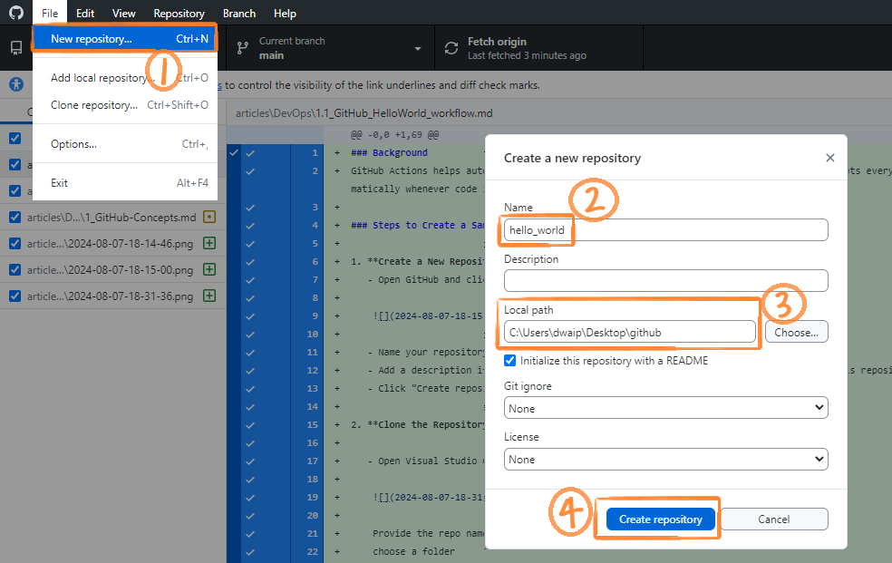
Task: Click the 1.1_GitHub_HelloWorld_workflow.md file path header
Action: coord(364,113)
